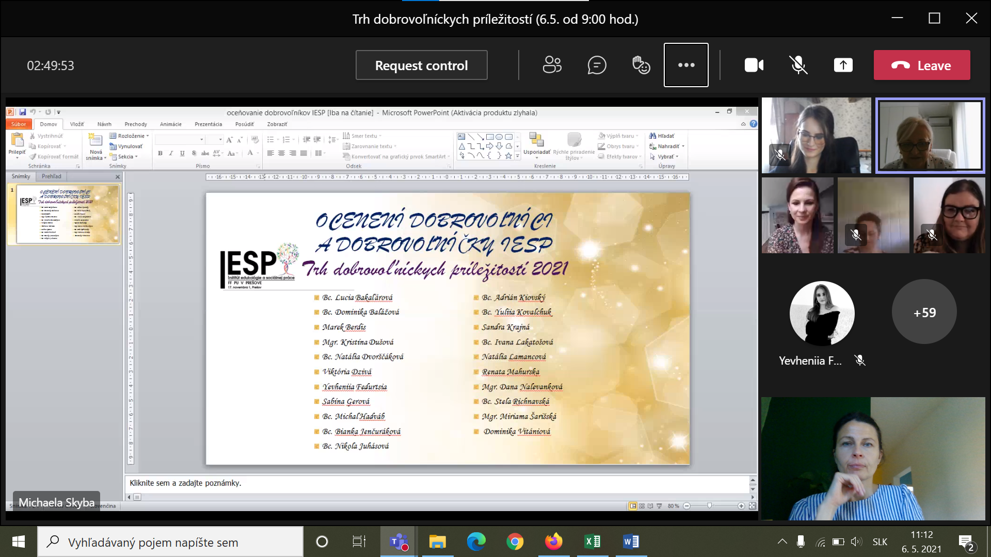Open Google Chrome from the taskbar
This screenshot has height=557, width=991.
515,542
